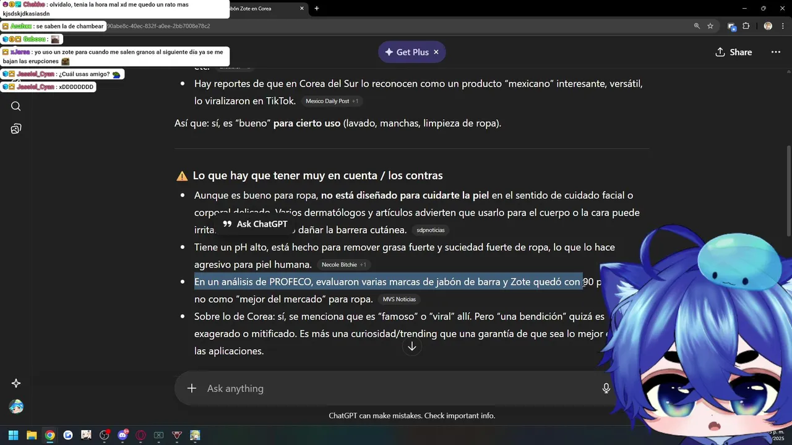
Task: Click the text 'para cierto uso'
Action: coord(307,123)
